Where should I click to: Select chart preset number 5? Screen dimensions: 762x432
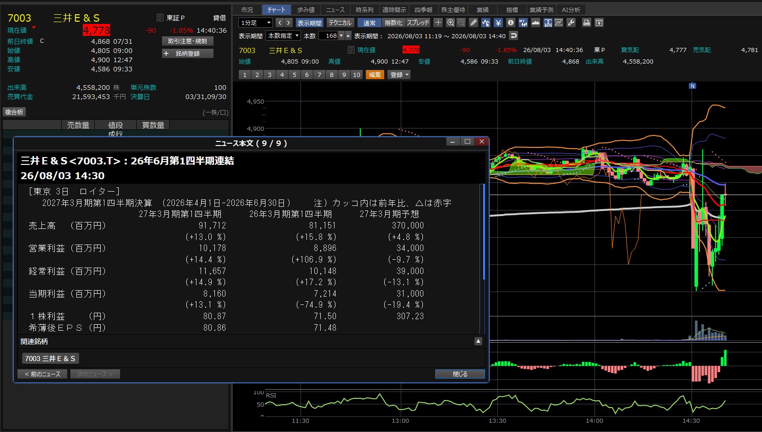[x=294, y=75]
